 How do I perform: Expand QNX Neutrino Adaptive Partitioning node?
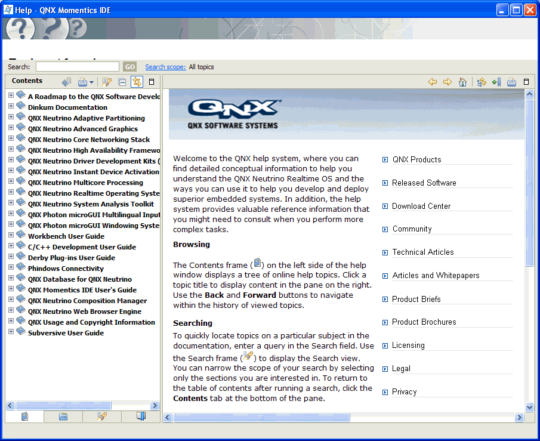point(11,116)
